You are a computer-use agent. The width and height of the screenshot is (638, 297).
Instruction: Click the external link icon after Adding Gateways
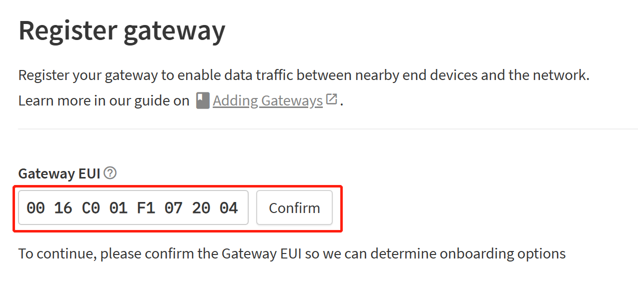[x=331, y=99]
